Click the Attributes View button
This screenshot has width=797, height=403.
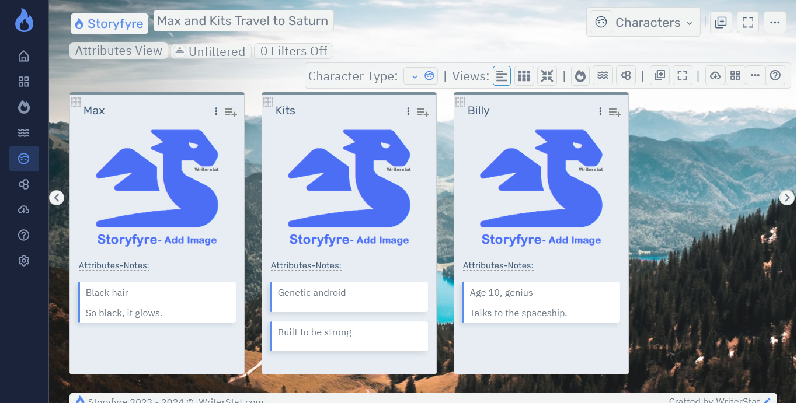tap(119, 51)
